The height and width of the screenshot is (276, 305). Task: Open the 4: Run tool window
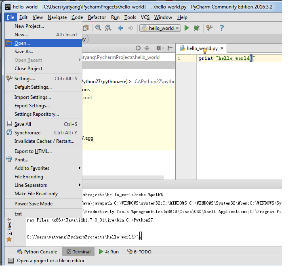pos(109,251)
